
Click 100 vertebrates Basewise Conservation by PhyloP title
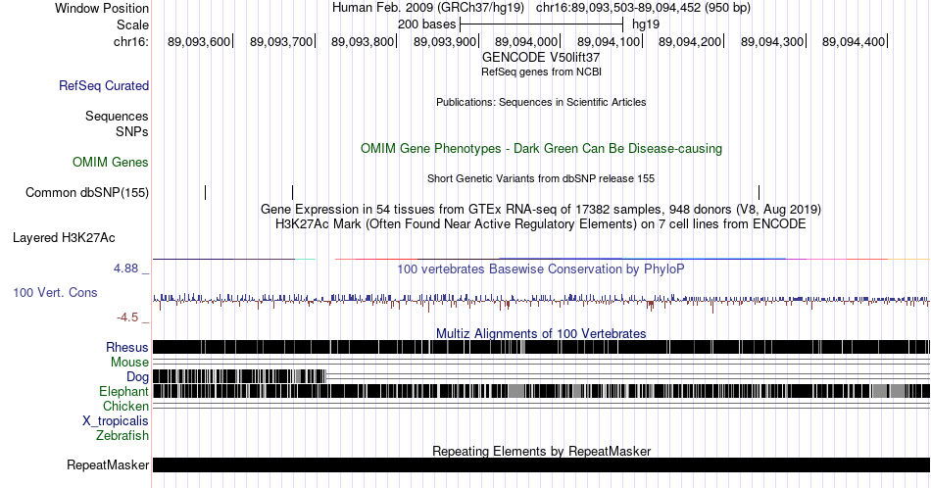click(541, 268)
